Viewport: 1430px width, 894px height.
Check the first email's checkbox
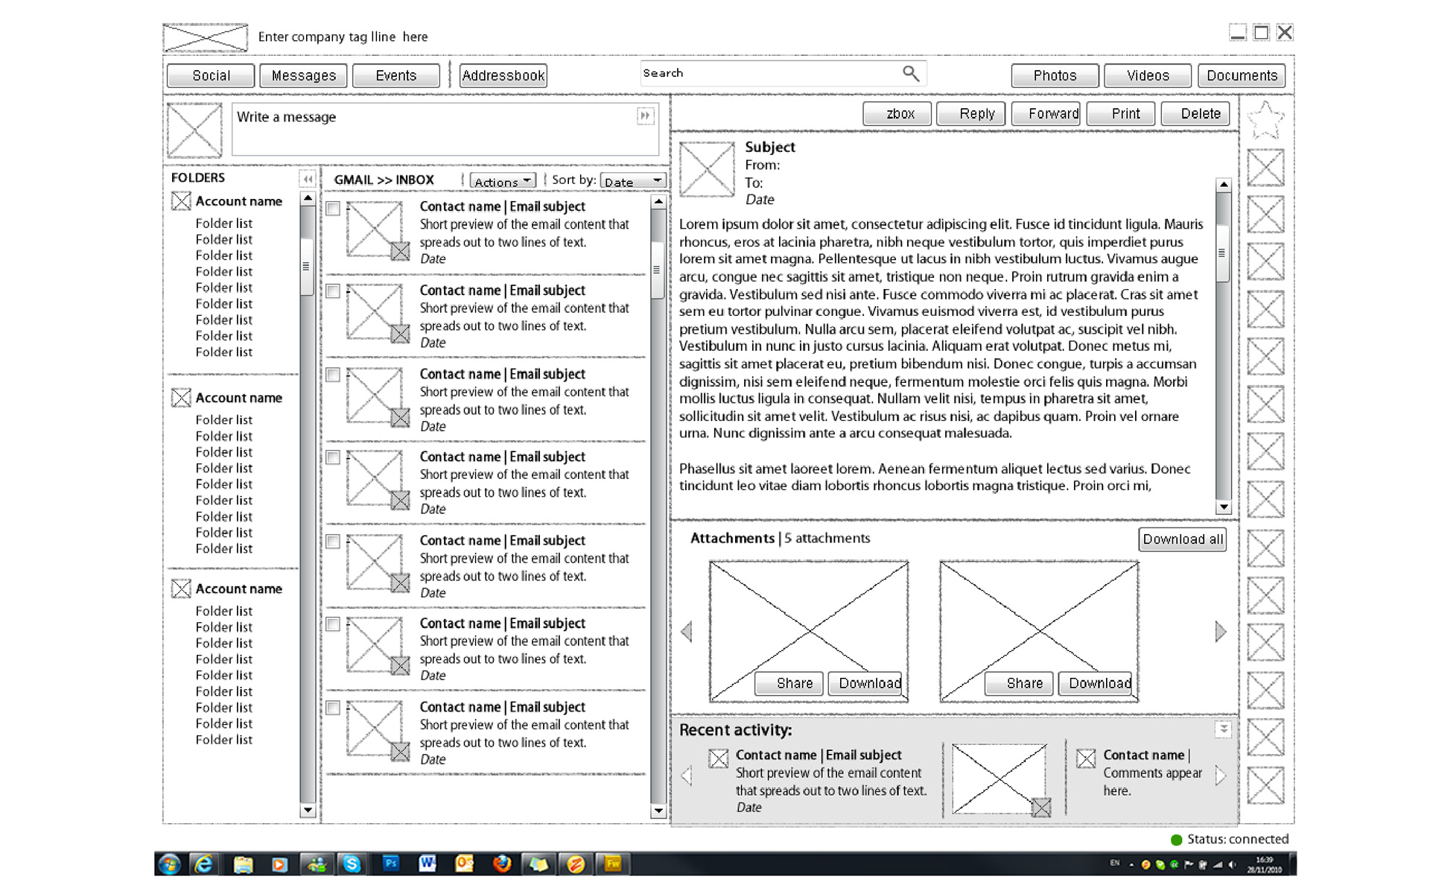pos(333,209)
